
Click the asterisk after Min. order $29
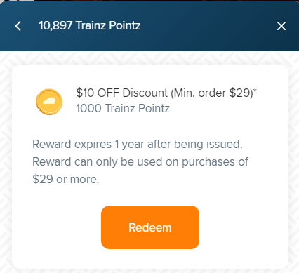pyautogui.click(x=255, y=90)
